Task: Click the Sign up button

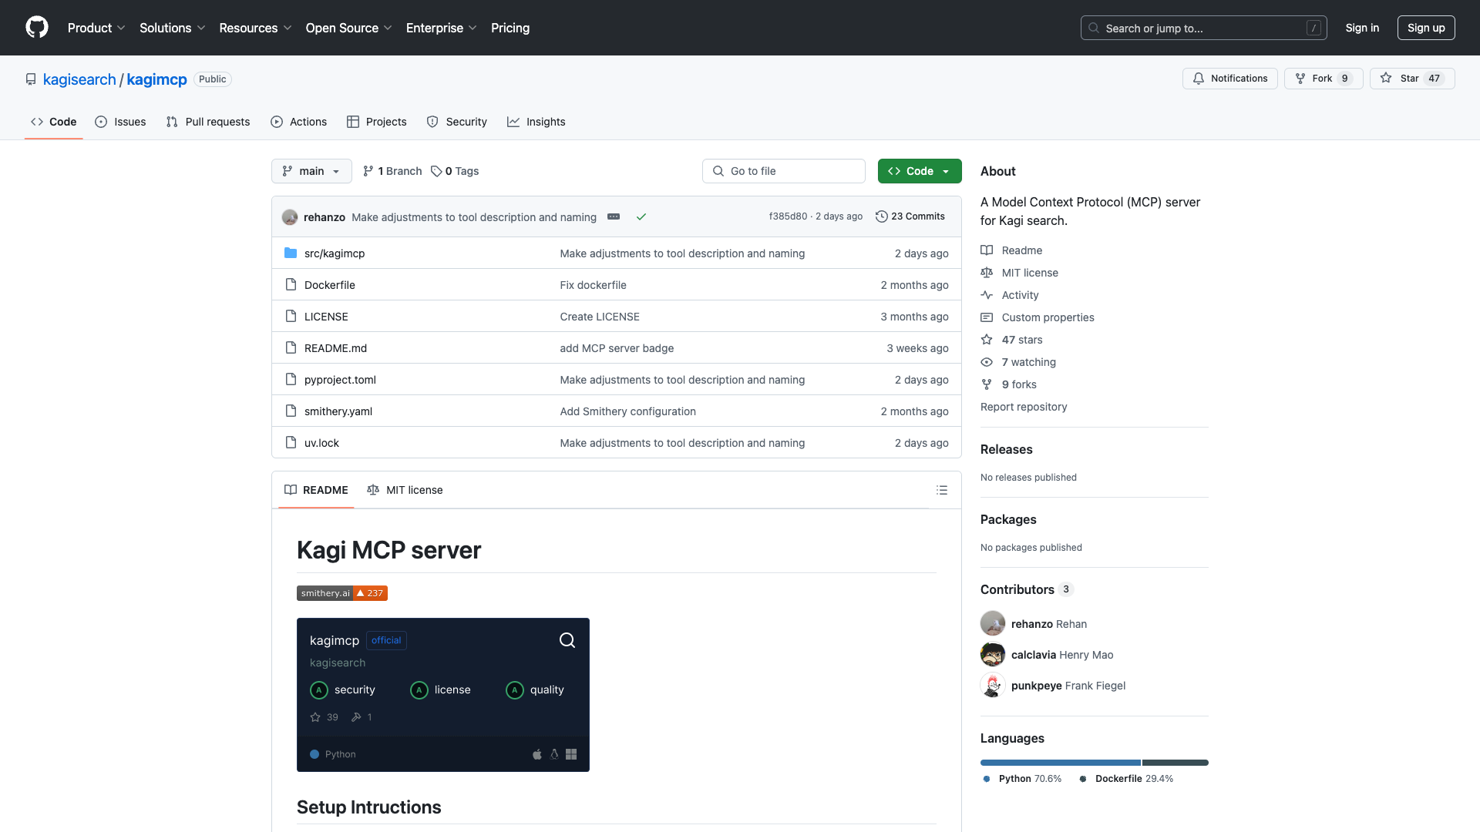Action: coord(1425,28)
